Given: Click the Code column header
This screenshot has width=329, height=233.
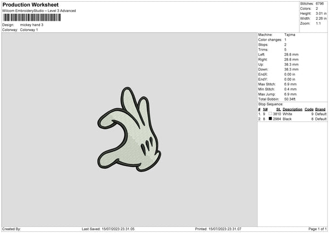Looking at the screenshot, I should (x=309, y=109).
